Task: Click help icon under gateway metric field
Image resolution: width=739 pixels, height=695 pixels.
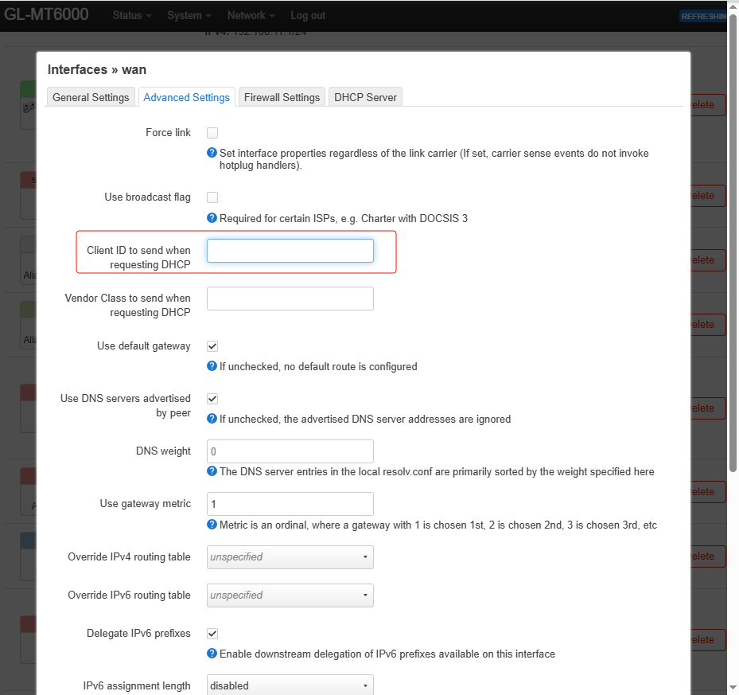Action: tap(212, 525)
